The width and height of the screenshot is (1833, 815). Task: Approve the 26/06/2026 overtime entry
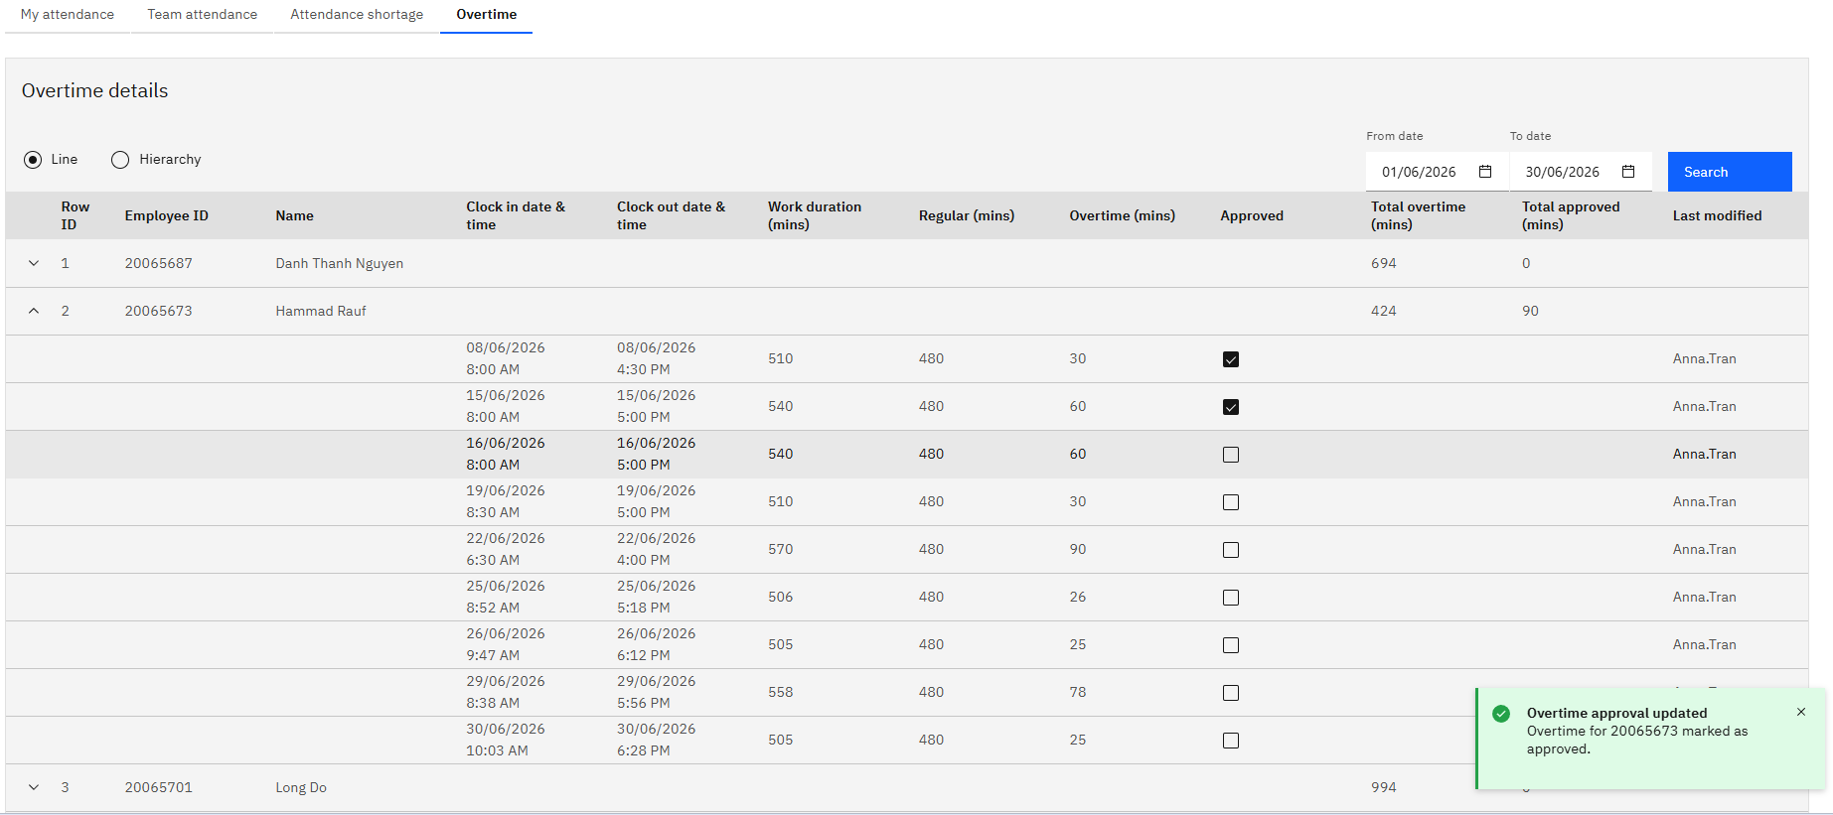[x=1231, y=645]
